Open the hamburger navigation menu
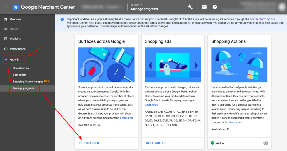287x151 pixels. click(6, 7)
